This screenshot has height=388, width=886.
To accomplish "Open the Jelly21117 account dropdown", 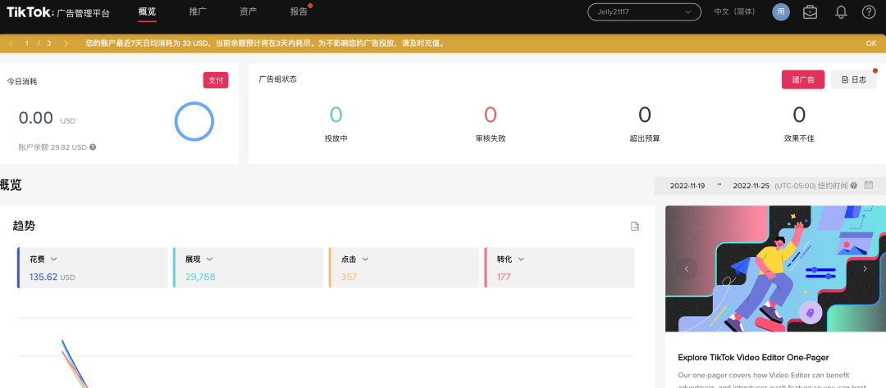I will pyautogui.click(x=644, y=11).
